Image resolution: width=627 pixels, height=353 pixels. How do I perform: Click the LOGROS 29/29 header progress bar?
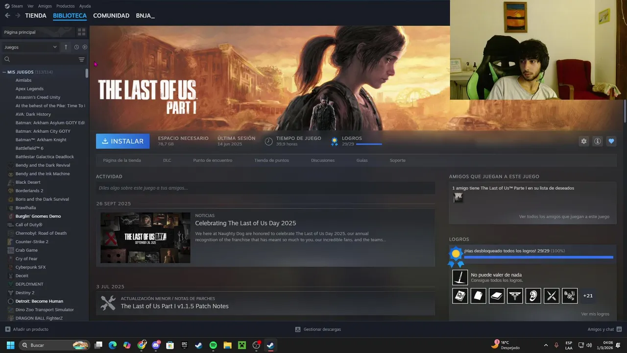click(x=369, y=144)
